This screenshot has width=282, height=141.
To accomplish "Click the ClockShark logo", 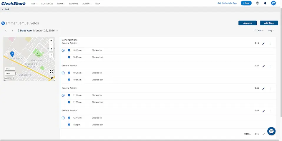I will coord(13,4).
